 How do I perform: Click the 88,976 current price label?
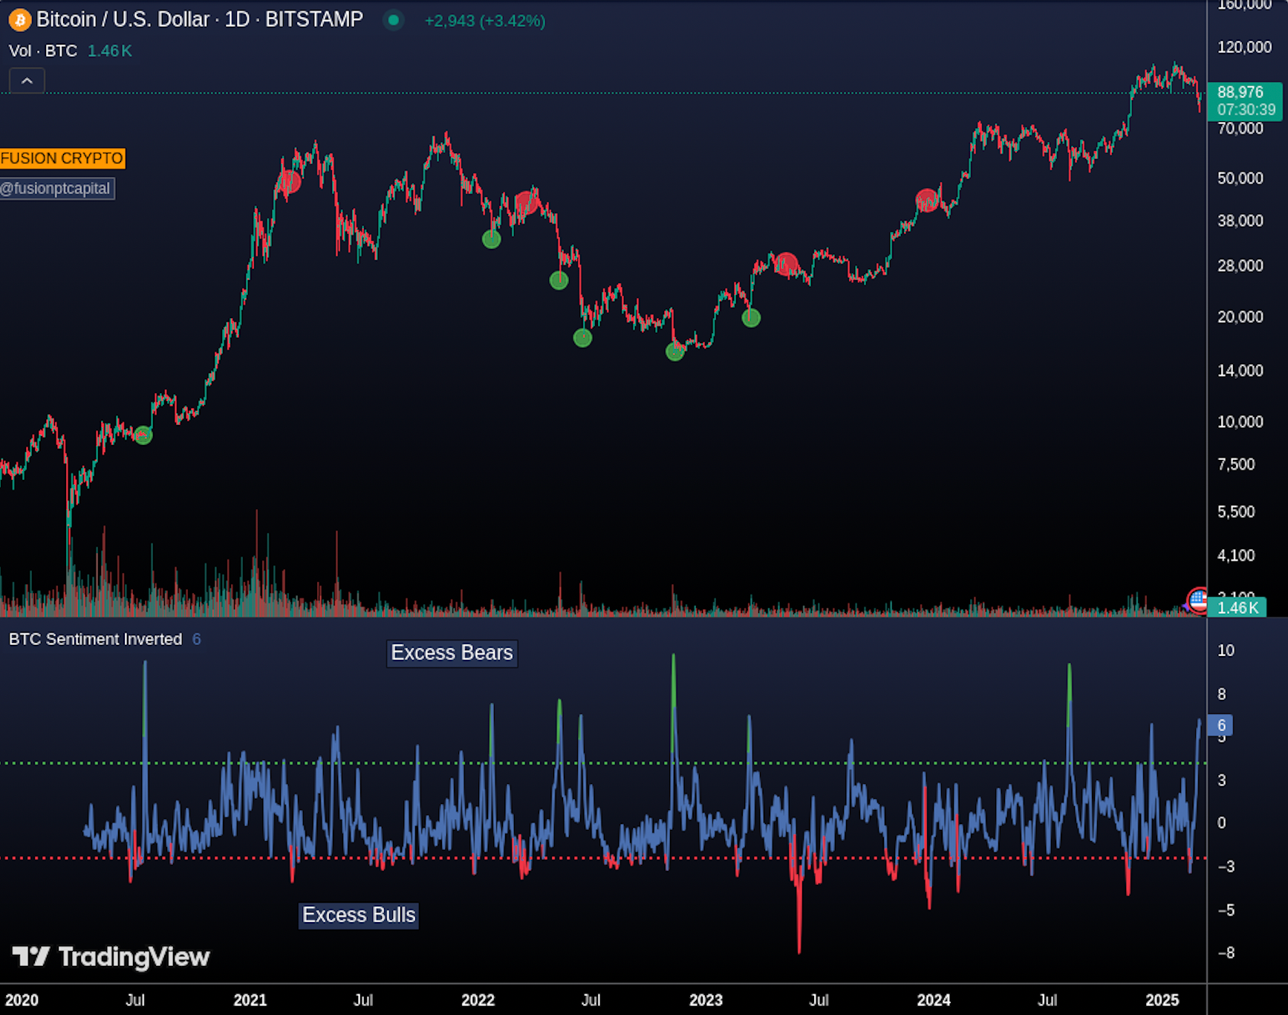(1240, 92)
